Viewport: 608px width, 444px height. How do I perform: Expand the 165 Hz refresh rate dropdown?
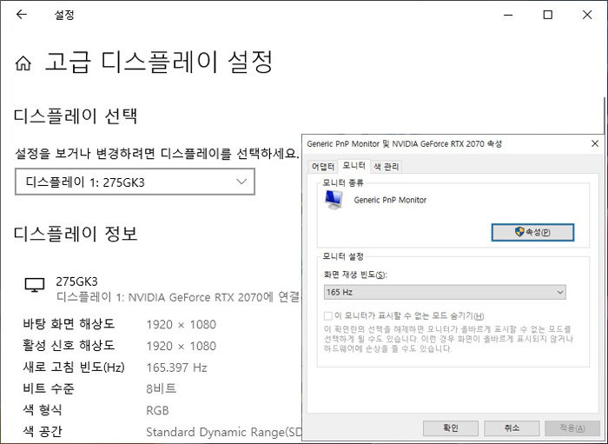[444, 292]
